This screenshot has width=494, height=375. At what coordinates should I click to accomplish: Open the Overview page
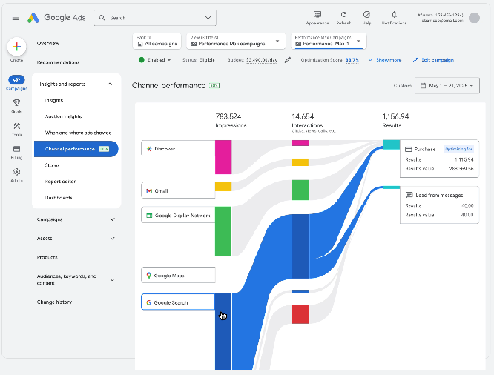48,43
